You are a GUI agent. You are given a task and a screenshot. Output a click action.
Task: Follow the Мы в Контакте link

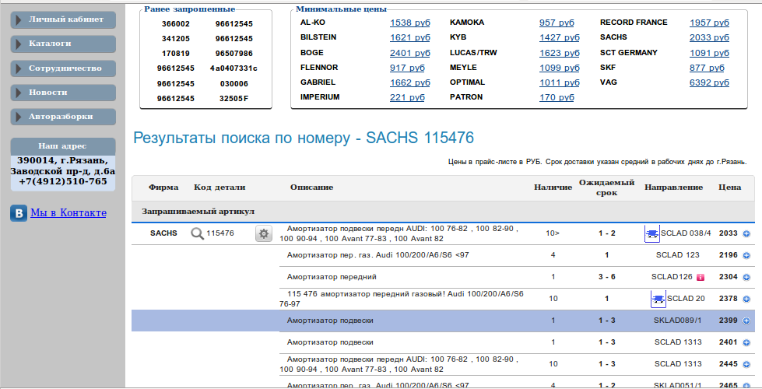tap(68, 213)
